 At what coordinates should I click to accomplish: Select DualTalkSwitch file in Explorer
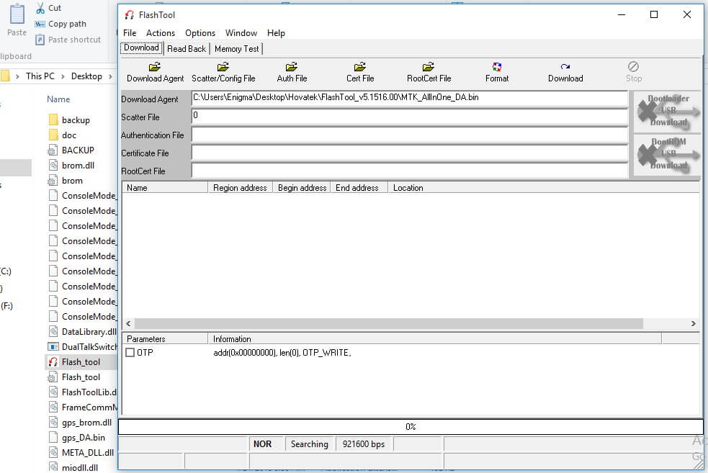point(83,346)
